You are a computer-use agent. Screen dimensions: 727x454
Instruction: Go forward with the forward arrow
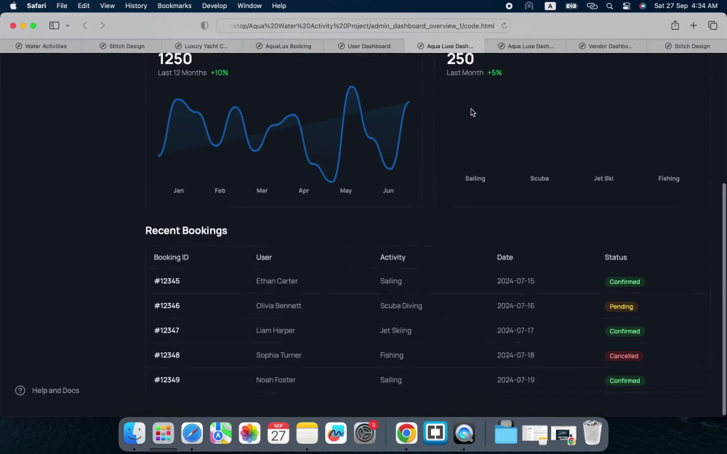103,25
